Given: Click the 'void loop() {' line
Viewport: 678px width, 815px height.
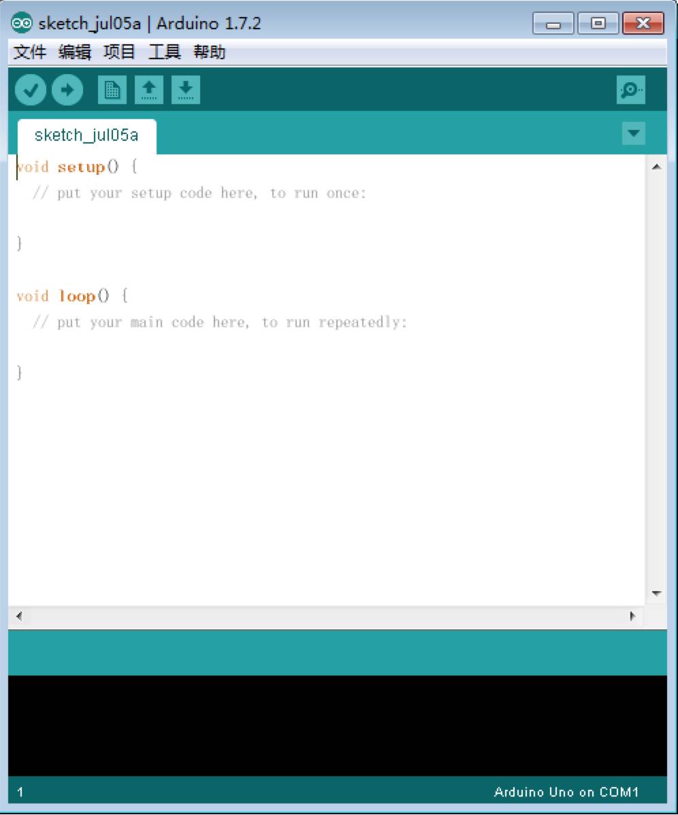Looking at the screenshot, I should (x=72, y=296).
